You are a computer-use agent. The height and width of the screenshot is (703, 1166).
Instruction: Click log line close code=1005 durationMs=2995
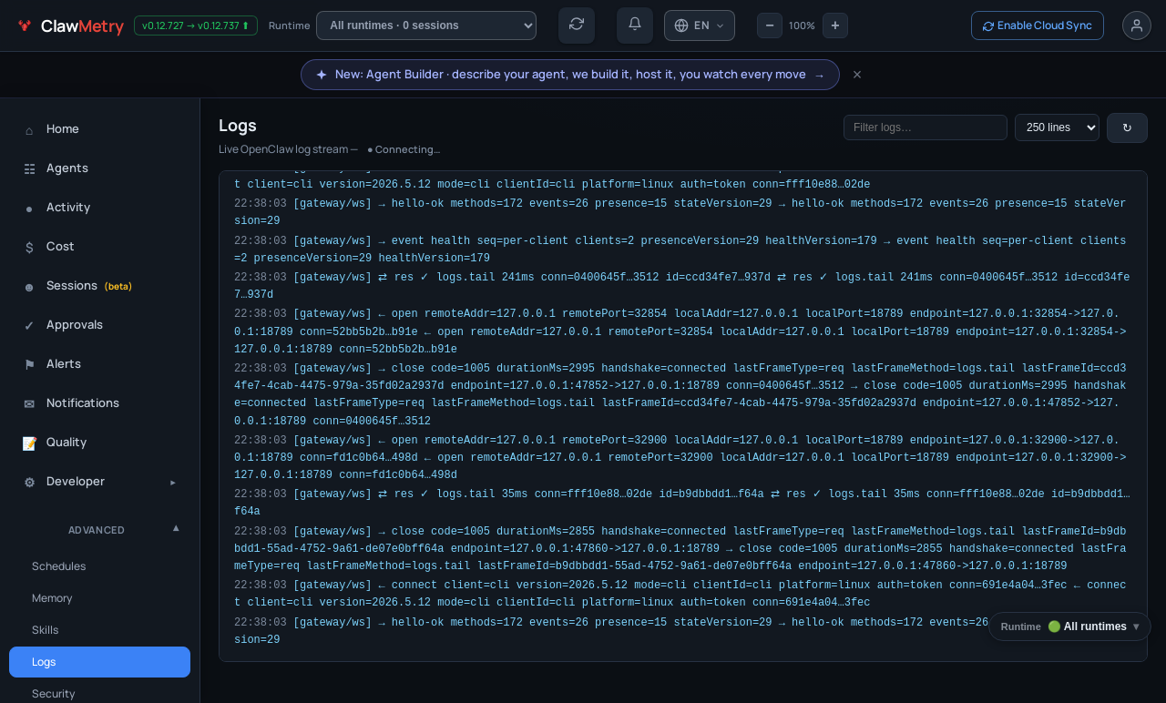681,395
